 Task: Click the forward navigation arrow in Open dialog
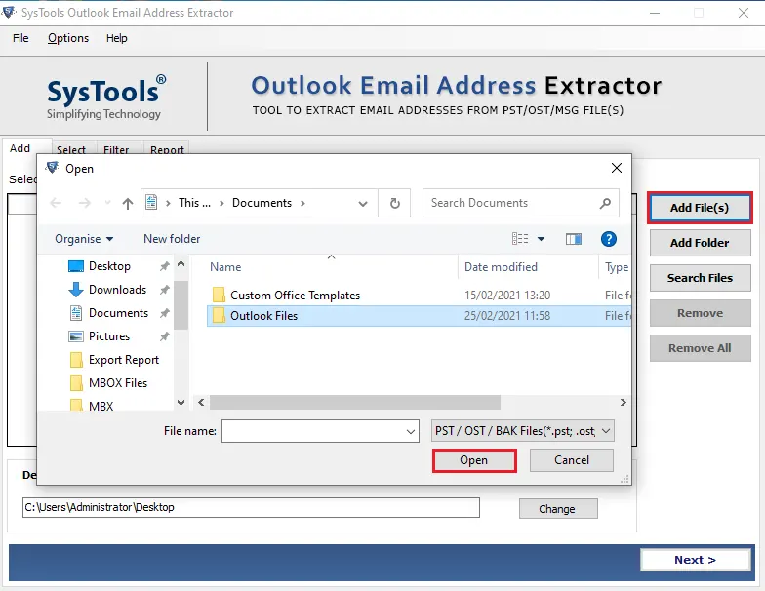click(x=84, y=203)
